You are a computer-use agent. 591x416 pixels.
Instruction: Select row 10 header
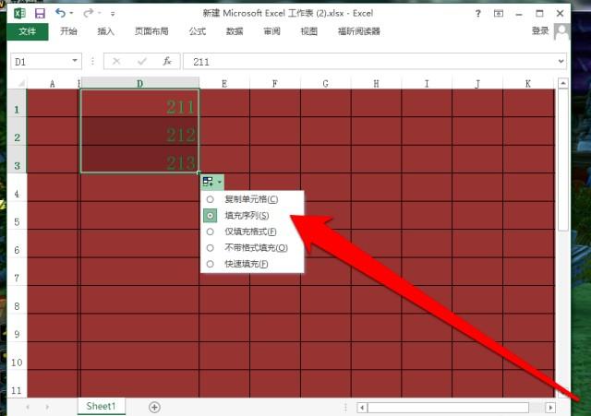tap(17, 356)
